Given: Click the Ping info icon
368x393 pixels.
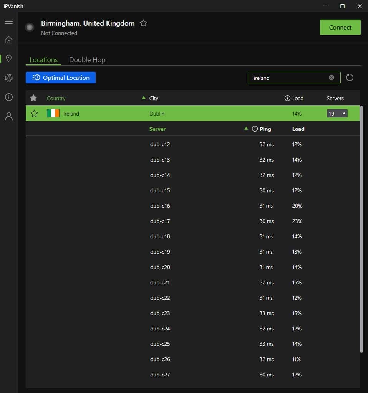Looking at the screenshot, I should tap(255, 129).
